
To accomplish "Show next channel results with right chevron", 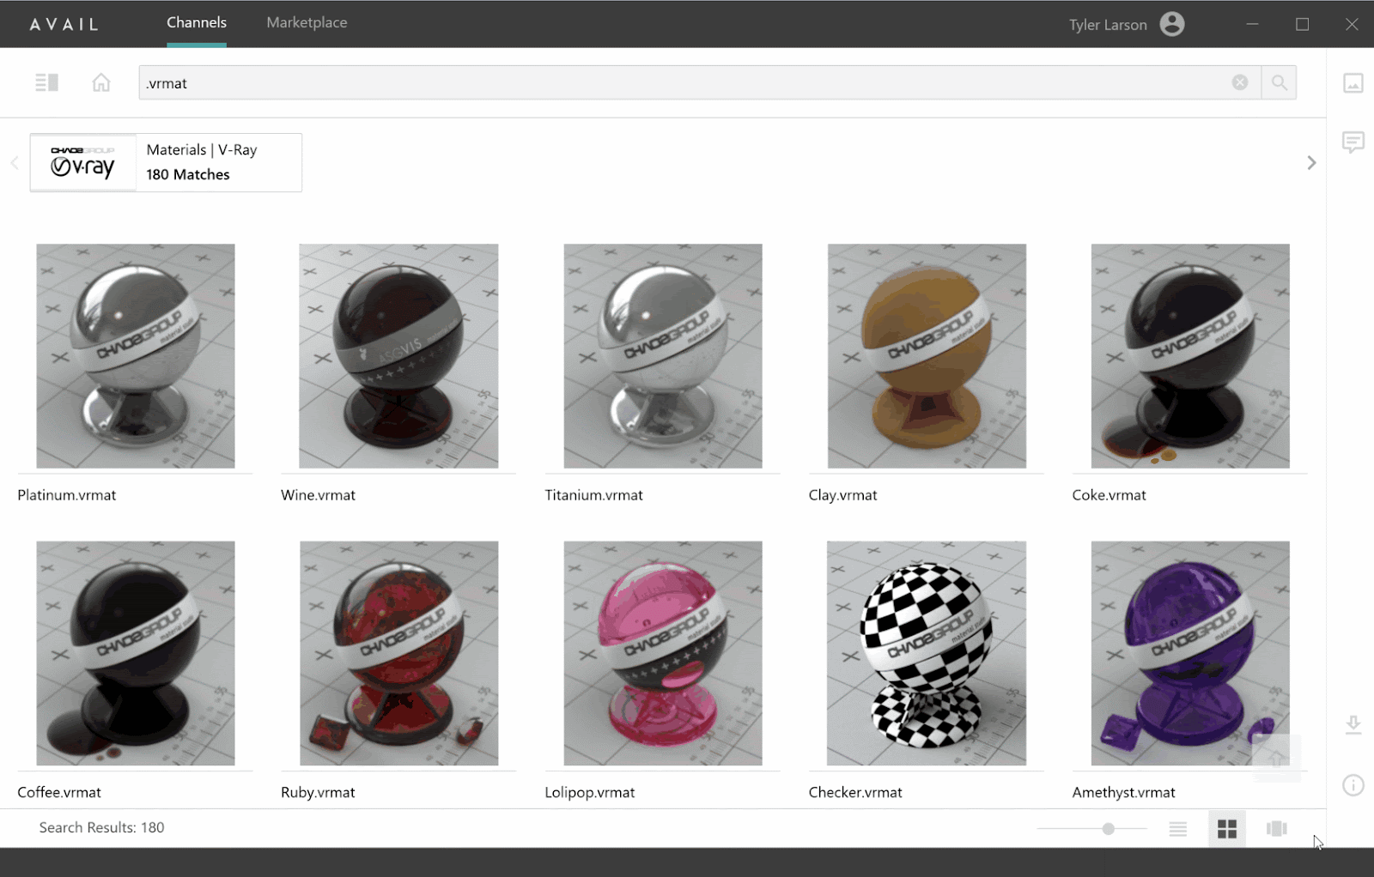I will click(x=1311, y=163).
